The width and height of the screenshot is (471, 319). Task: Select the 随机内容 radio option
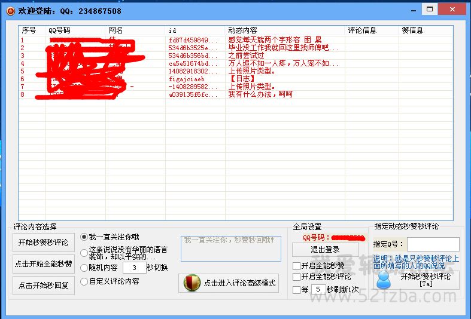click(x=84, y=268)
